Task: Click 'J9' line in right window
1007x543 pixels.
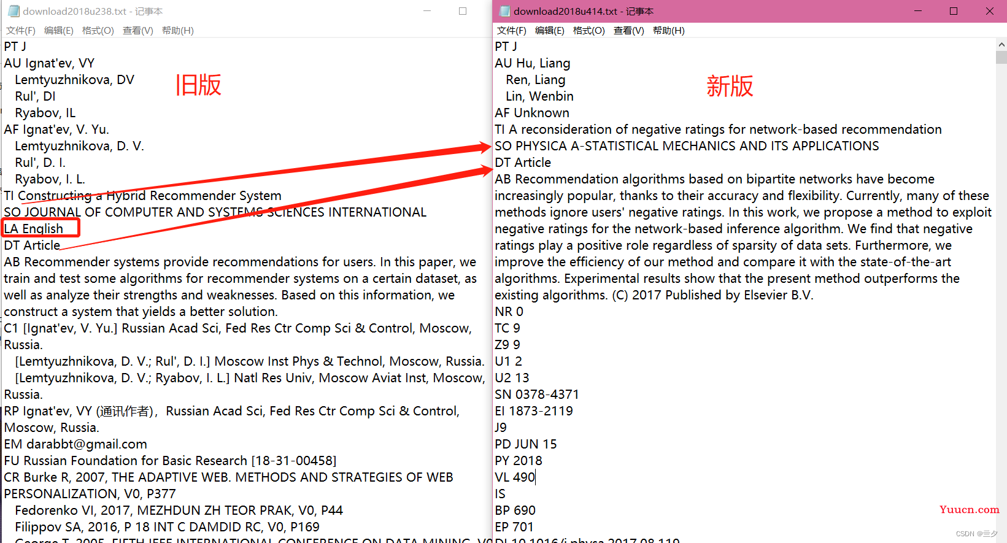Action: click(x=501, y=428)
